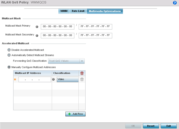Switch to the WMM tab
The width and height of the screenshot is (179, 129).
(64, 11)
